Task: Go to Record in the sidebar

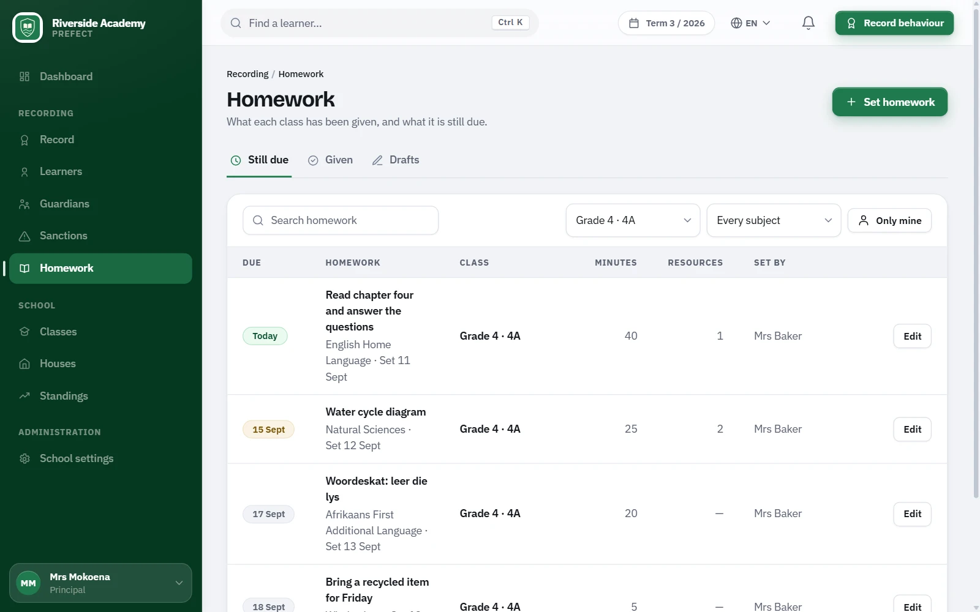Action: point(100,140)
